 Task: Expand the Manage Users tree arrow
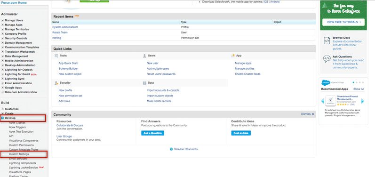tap(2, 20)
